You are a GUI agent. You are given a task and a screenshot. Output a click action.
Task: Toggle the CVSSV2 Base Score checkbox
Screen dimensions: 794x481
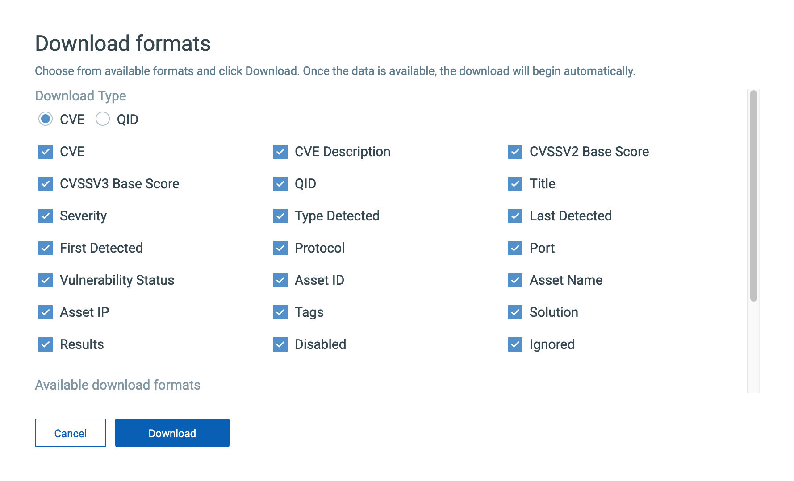pos(515,152)
